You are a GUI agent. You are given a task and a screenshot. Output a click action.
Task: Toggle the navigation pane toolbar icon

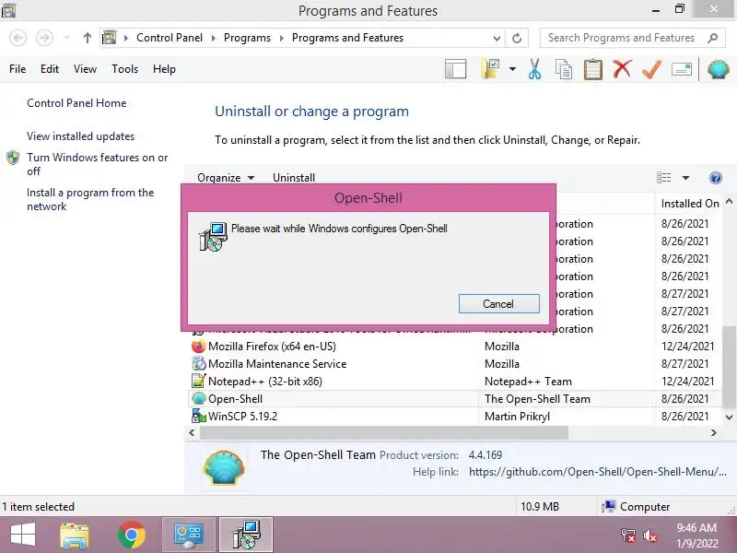tap(455, 69)
